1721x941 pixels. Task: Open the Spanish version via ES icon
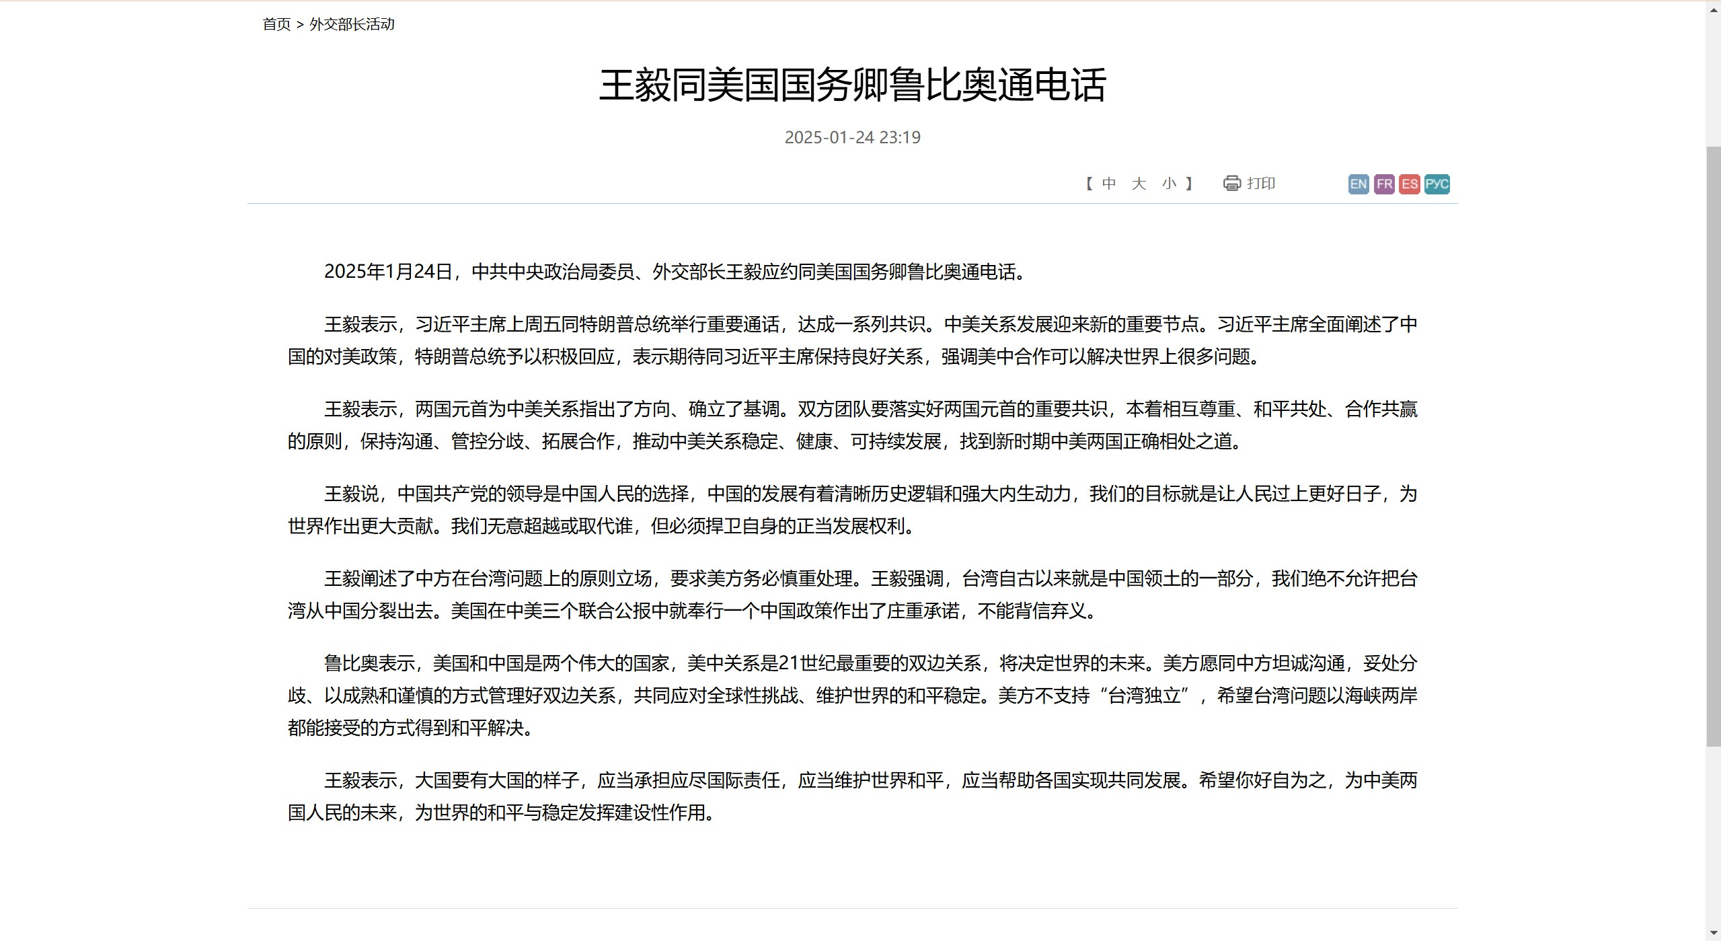[x=1410, y=183]
